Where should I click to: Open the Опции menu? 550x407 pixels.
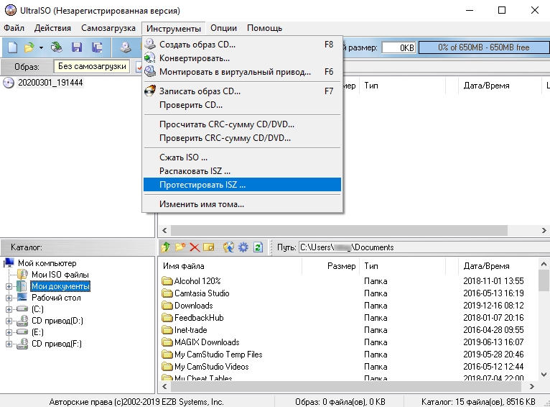pos(224,28)
